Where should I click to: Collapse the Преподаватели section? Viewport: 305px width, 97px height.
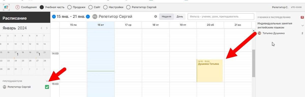coord(47,81)
